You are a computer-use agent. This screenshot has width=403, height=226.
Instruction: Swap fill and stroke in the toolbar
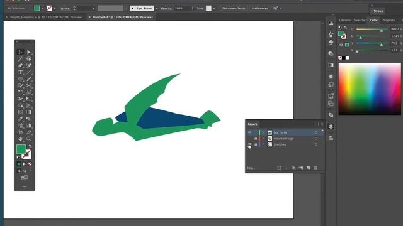30,146
